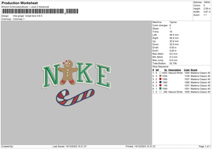Image resolution: width=212 pixels, height=149 pixels.
Task: Select the navy swatch beside stitch count 1580
Action: [160, 82]
